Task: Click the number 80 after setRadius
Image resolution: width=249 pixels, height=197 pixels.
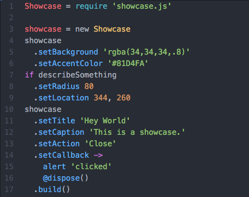Action: [89, 86]
